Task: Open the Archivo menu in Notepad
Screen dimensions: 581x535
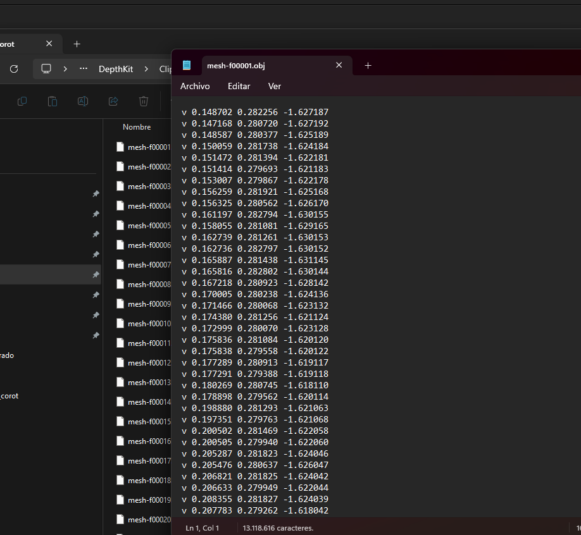Action: 195,86
